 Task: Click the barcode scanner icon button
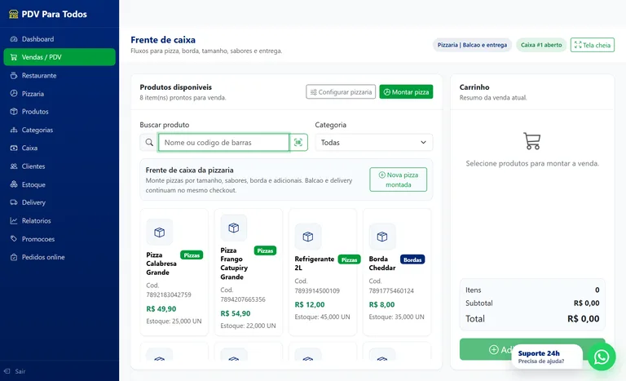coord(298,142)
